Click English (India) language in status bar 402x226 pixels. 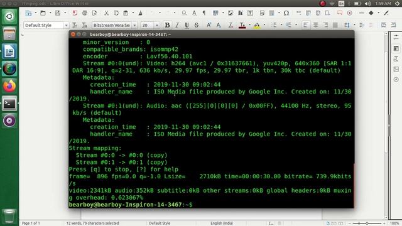click(222, 223)
